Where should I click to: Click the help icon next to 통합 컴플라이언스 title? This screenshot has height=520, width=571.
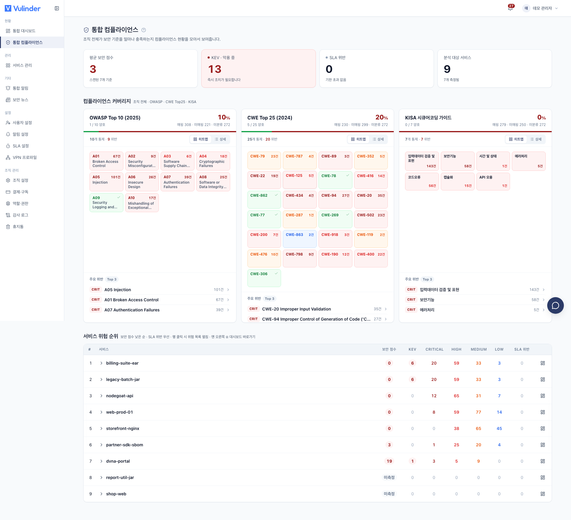click(144, 30)
